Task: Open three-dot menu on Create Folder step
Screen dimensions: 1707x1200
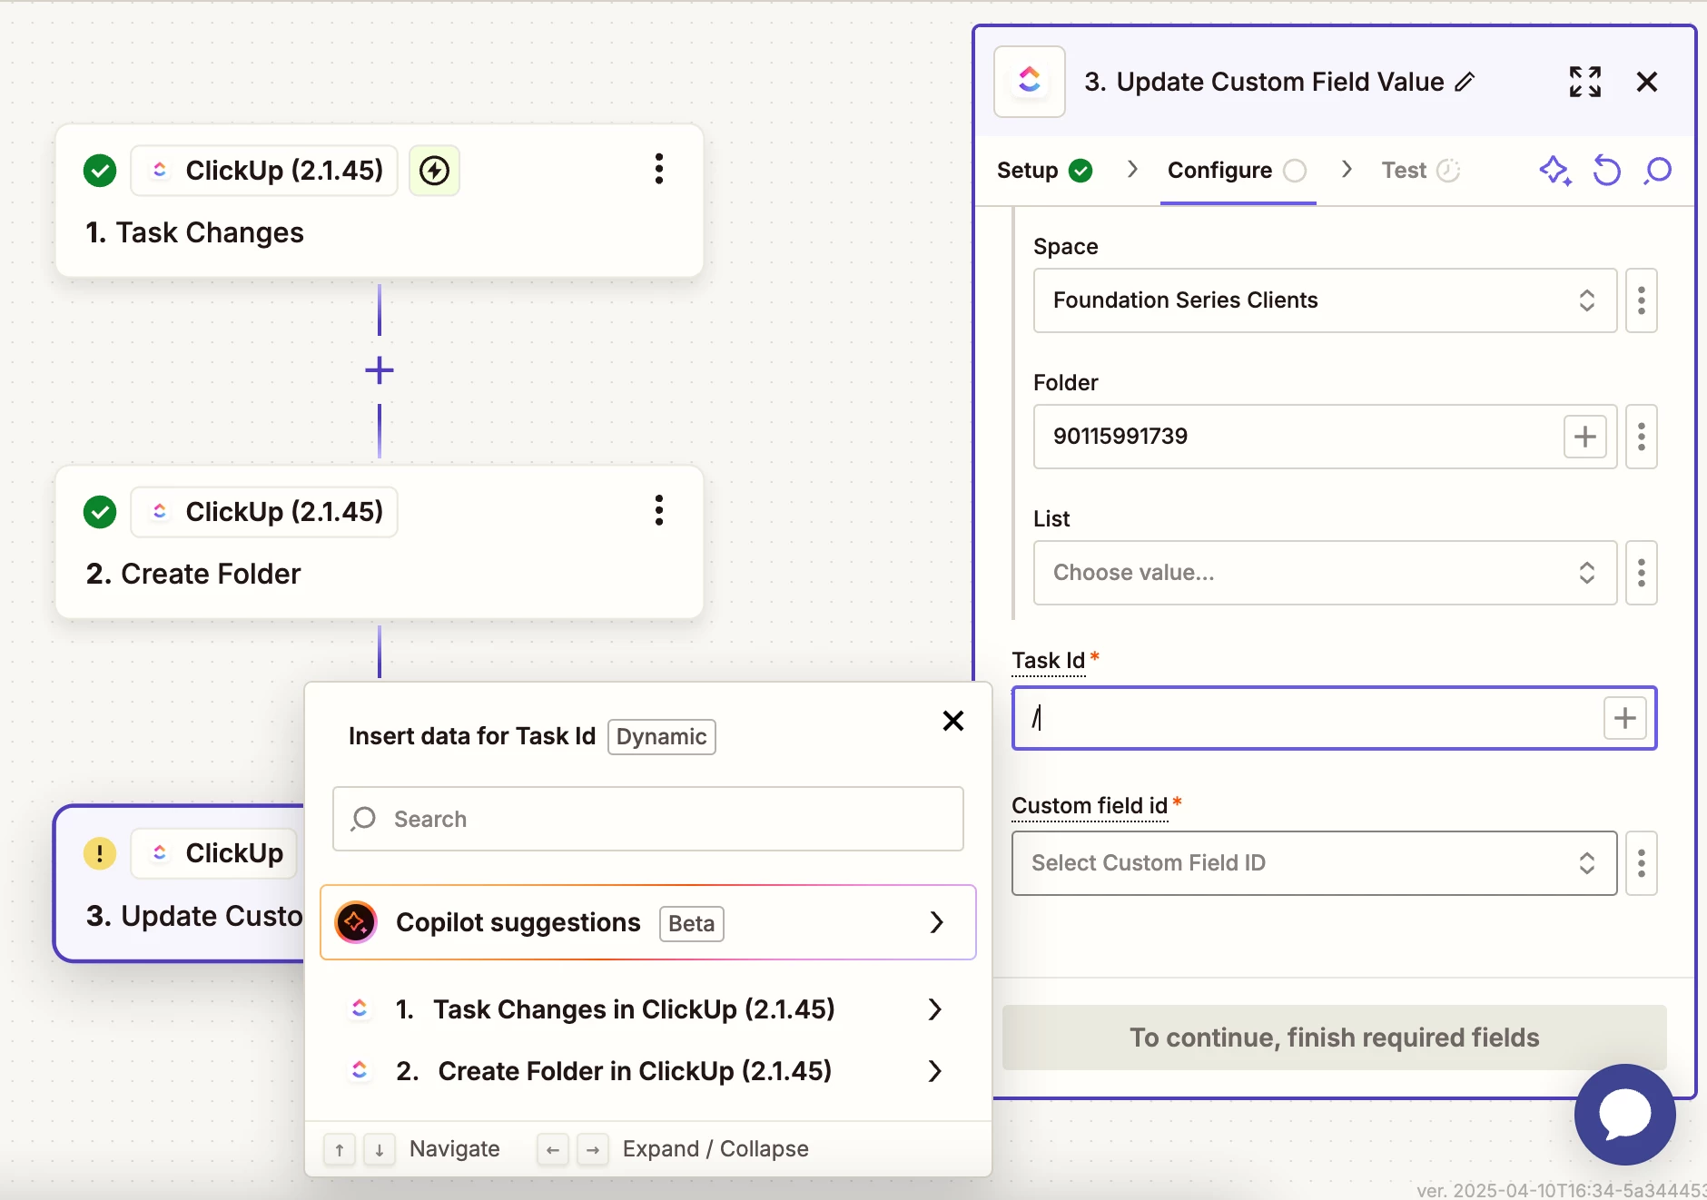Action: coord(659,510)
